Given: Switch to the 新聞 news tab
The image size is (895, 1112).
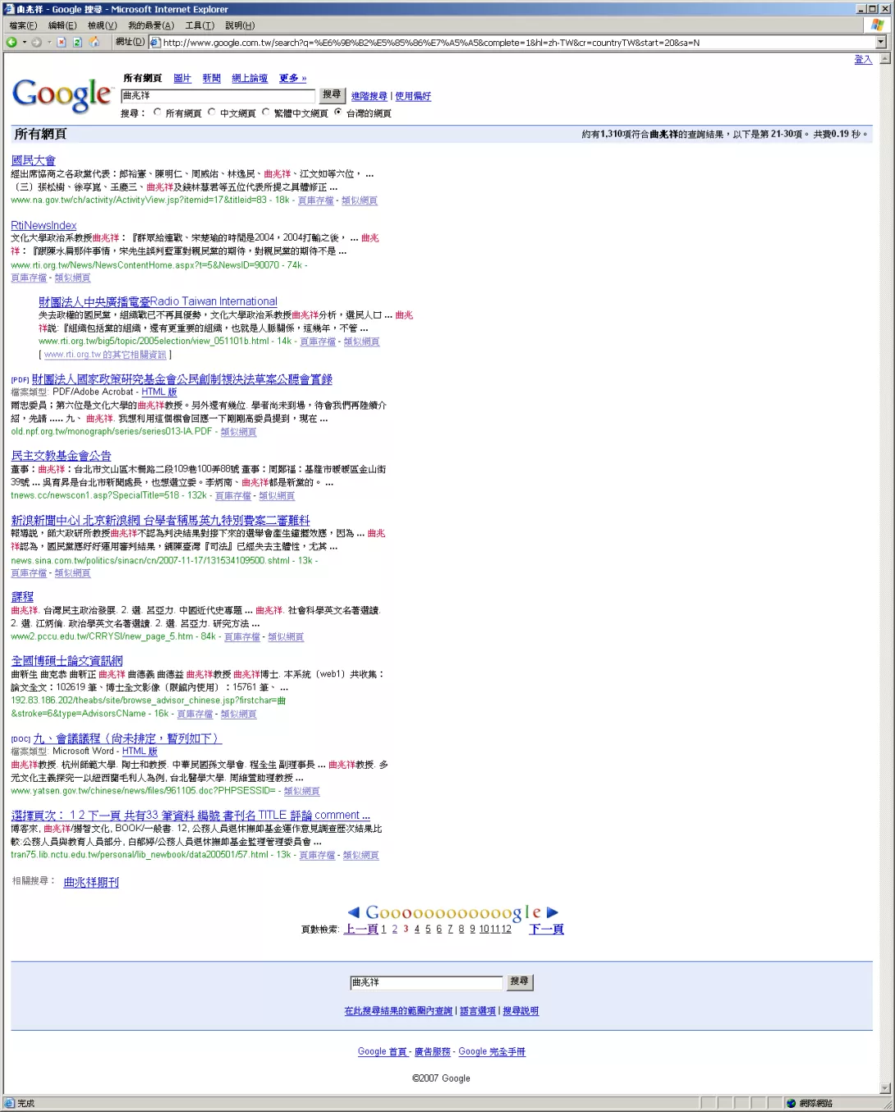Looking at the screenshot, I should 212,78.
